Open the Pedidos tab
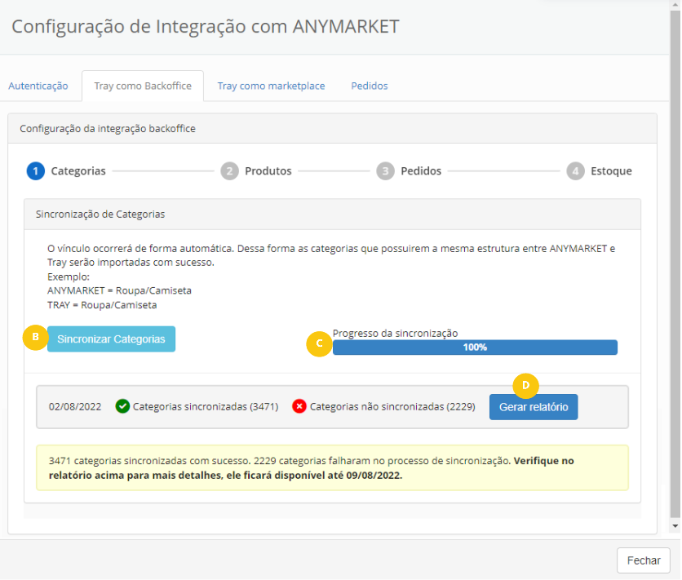Viewport: 682px width, 580px height. (x=370, y=86)
